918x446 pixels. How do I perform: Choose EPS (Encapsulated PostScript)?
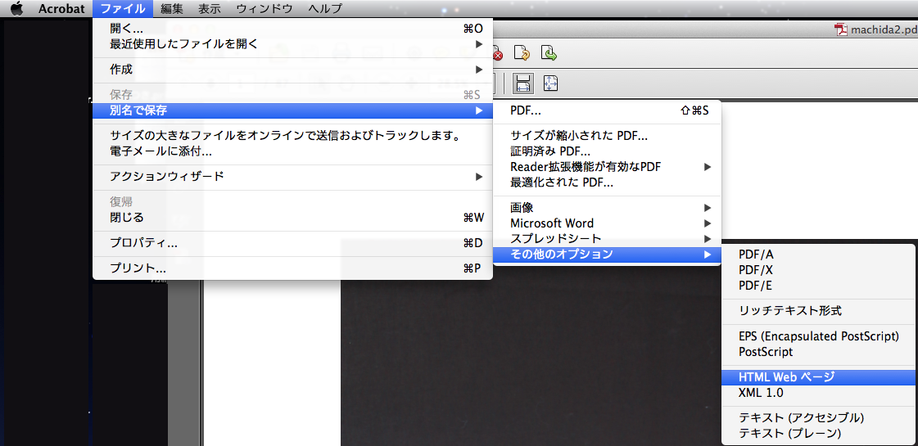tap(818, 336)
